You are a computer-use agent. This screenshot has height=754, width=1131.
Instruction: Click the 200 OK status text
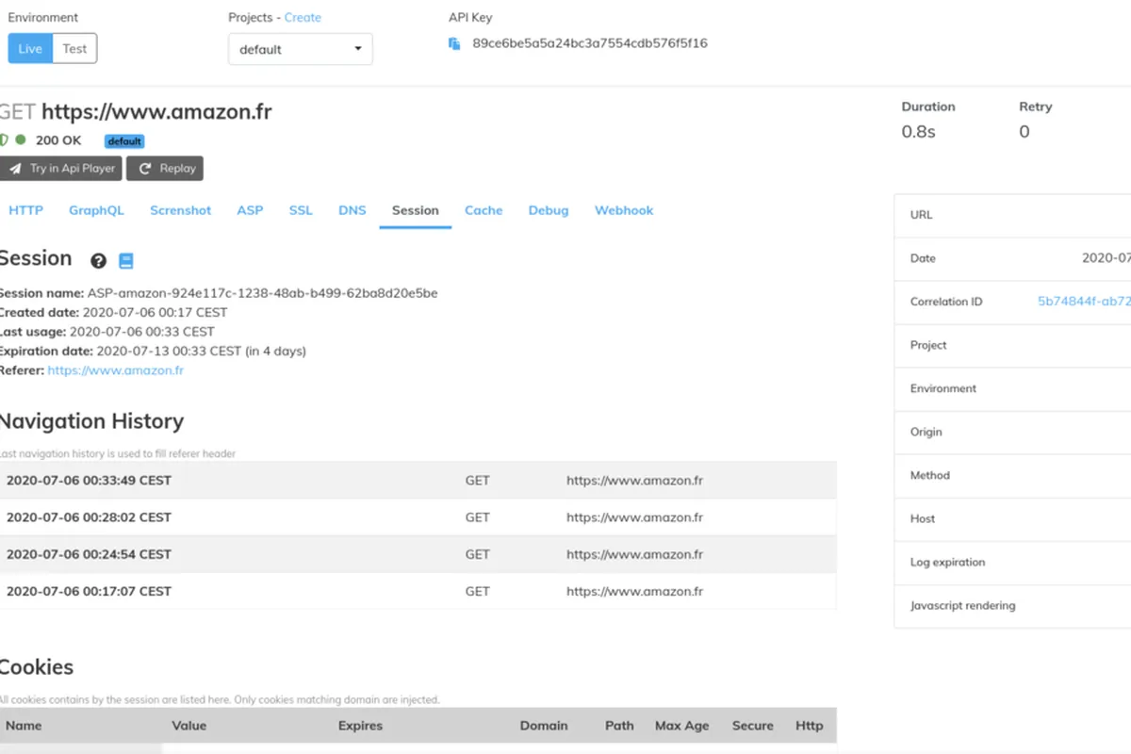(58, 140)
